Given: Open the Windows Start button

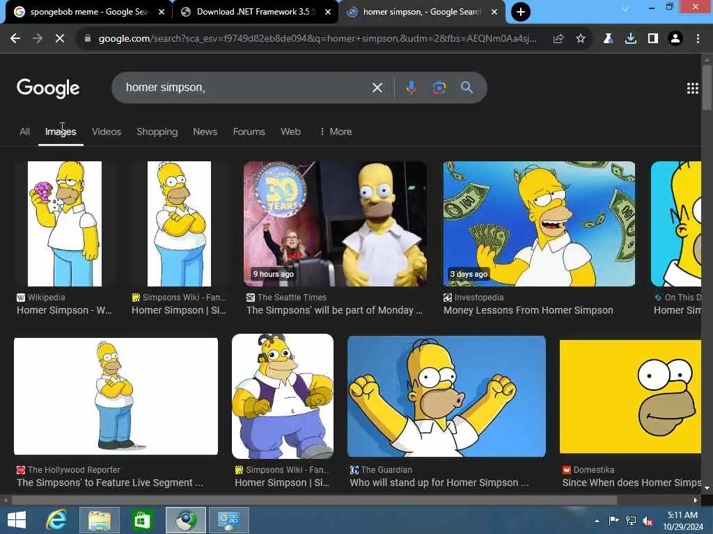Looking at the screenshot, I should (x=17, y=520).
